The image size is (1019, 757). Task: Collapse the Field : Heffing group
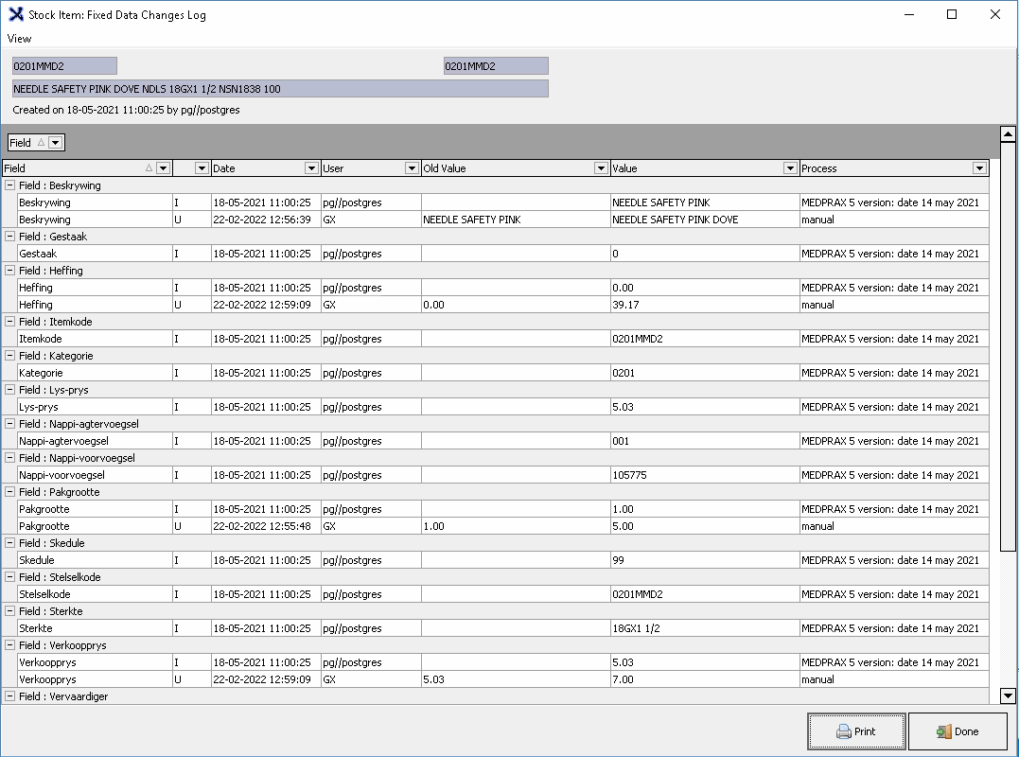click(x=9, y=271)
